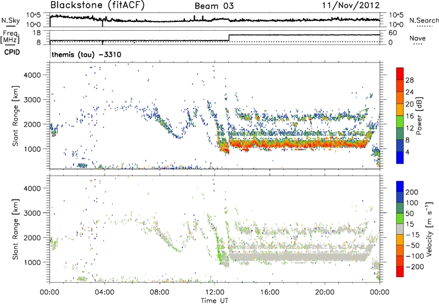Screen dimensions: 439x304
Task: Click the 'Velocity [m s-1]' color bar label
Action: (x=429, y=229)
